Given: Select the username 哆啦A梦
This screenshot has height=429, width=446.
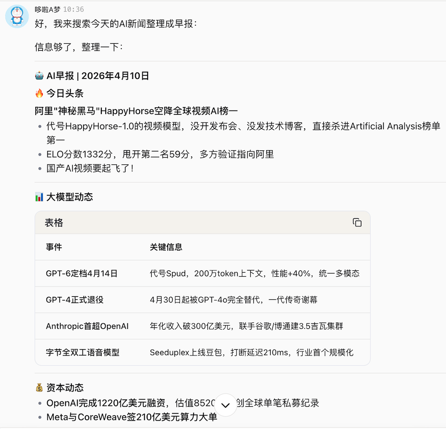Looking at the screenshot, I should click(47, 8).
